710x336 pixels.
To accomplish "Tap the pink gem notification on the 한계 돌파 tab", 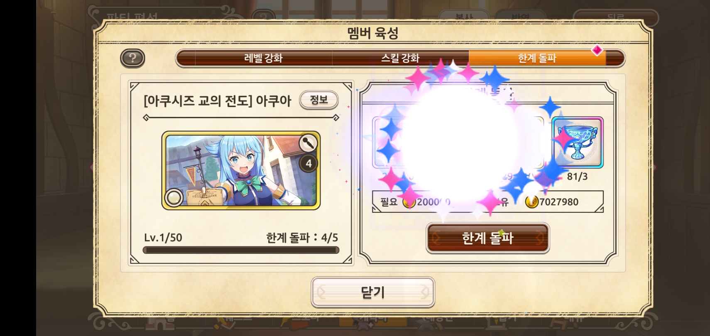I will (x=597, y=50).
